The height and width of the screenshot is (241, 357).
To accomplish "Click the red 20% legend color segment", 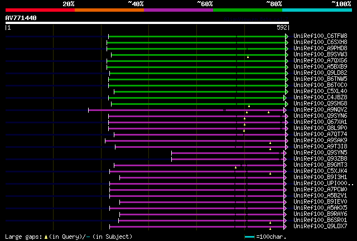I will coord(40,10).
